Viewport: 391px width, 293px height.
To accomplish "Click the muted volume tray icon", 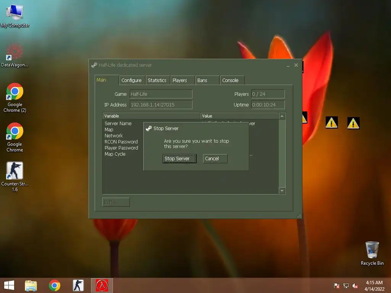I will point(355,285).
